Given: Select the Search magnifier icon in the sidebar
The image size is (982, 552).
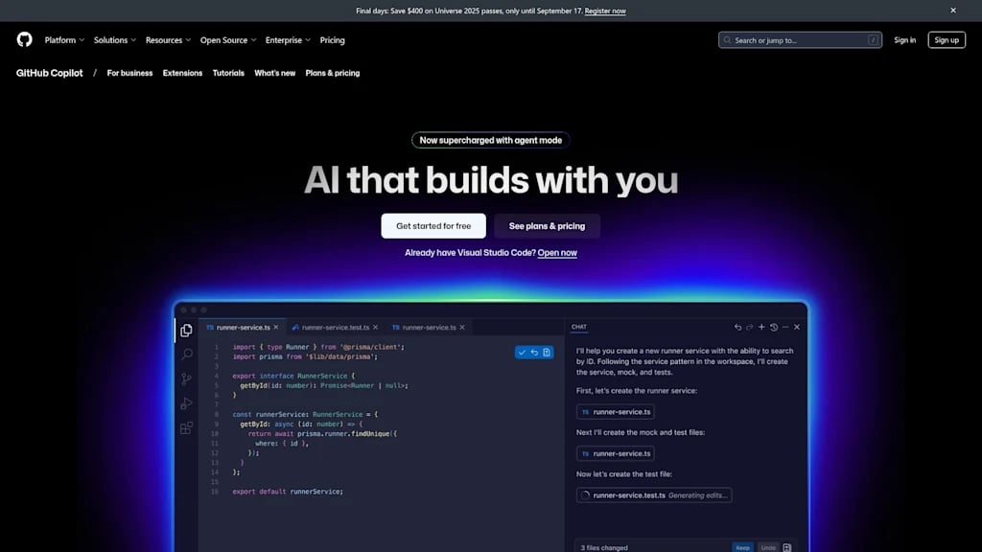Looking at the screenshot, I should point(187,355).
